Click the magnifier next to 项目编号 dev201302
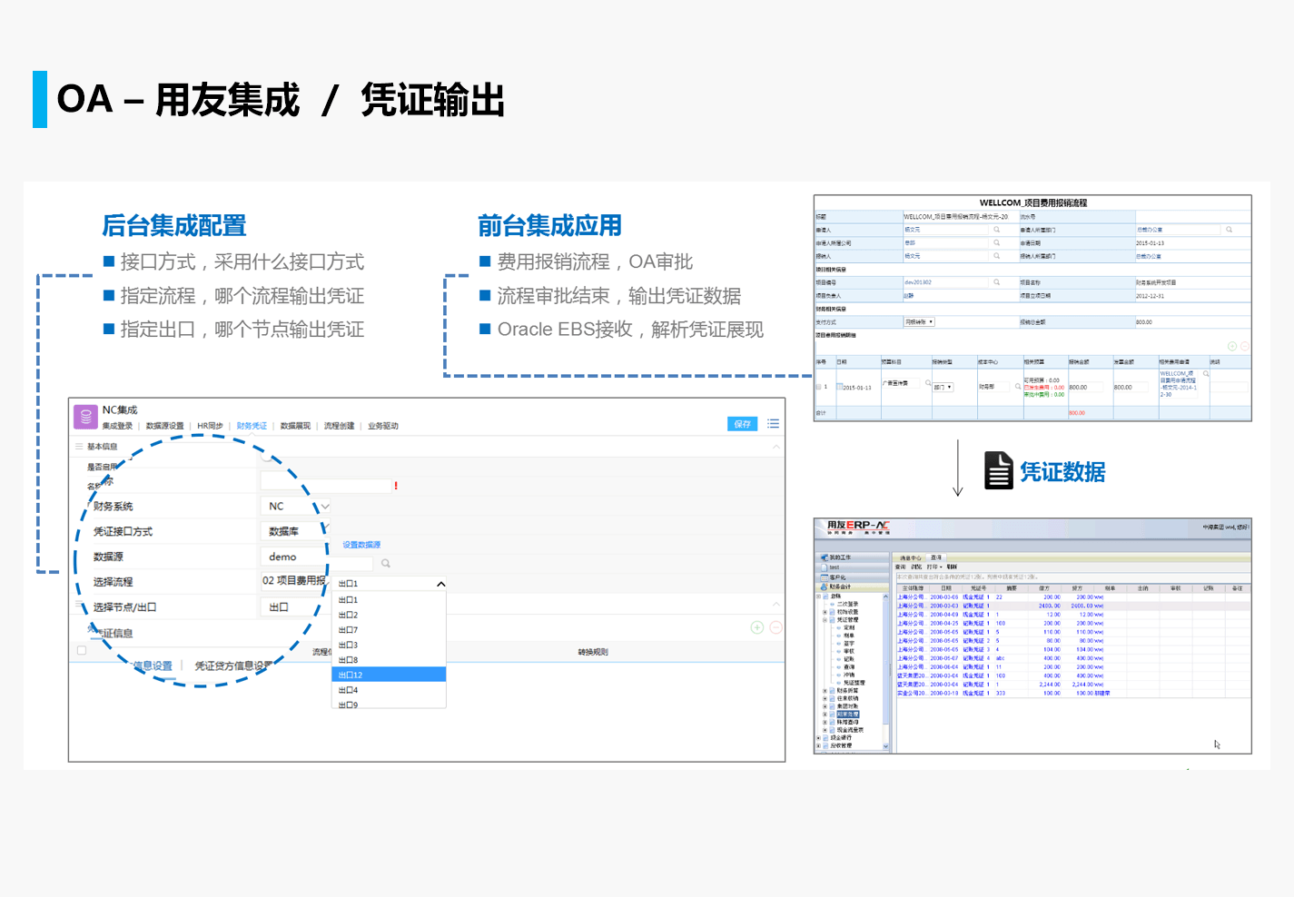The height and width of the screenshot is (897, 1294). (x=996, y=282)
